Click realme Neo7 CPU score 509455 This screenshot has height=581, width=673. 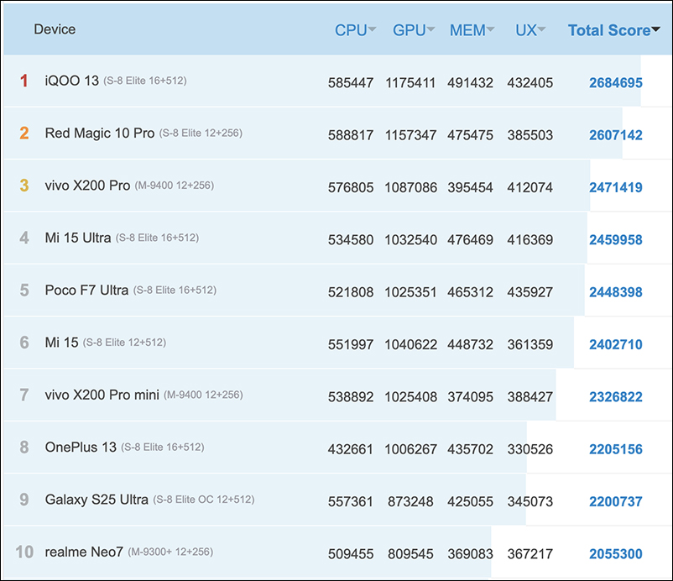(x=351, y=554)
